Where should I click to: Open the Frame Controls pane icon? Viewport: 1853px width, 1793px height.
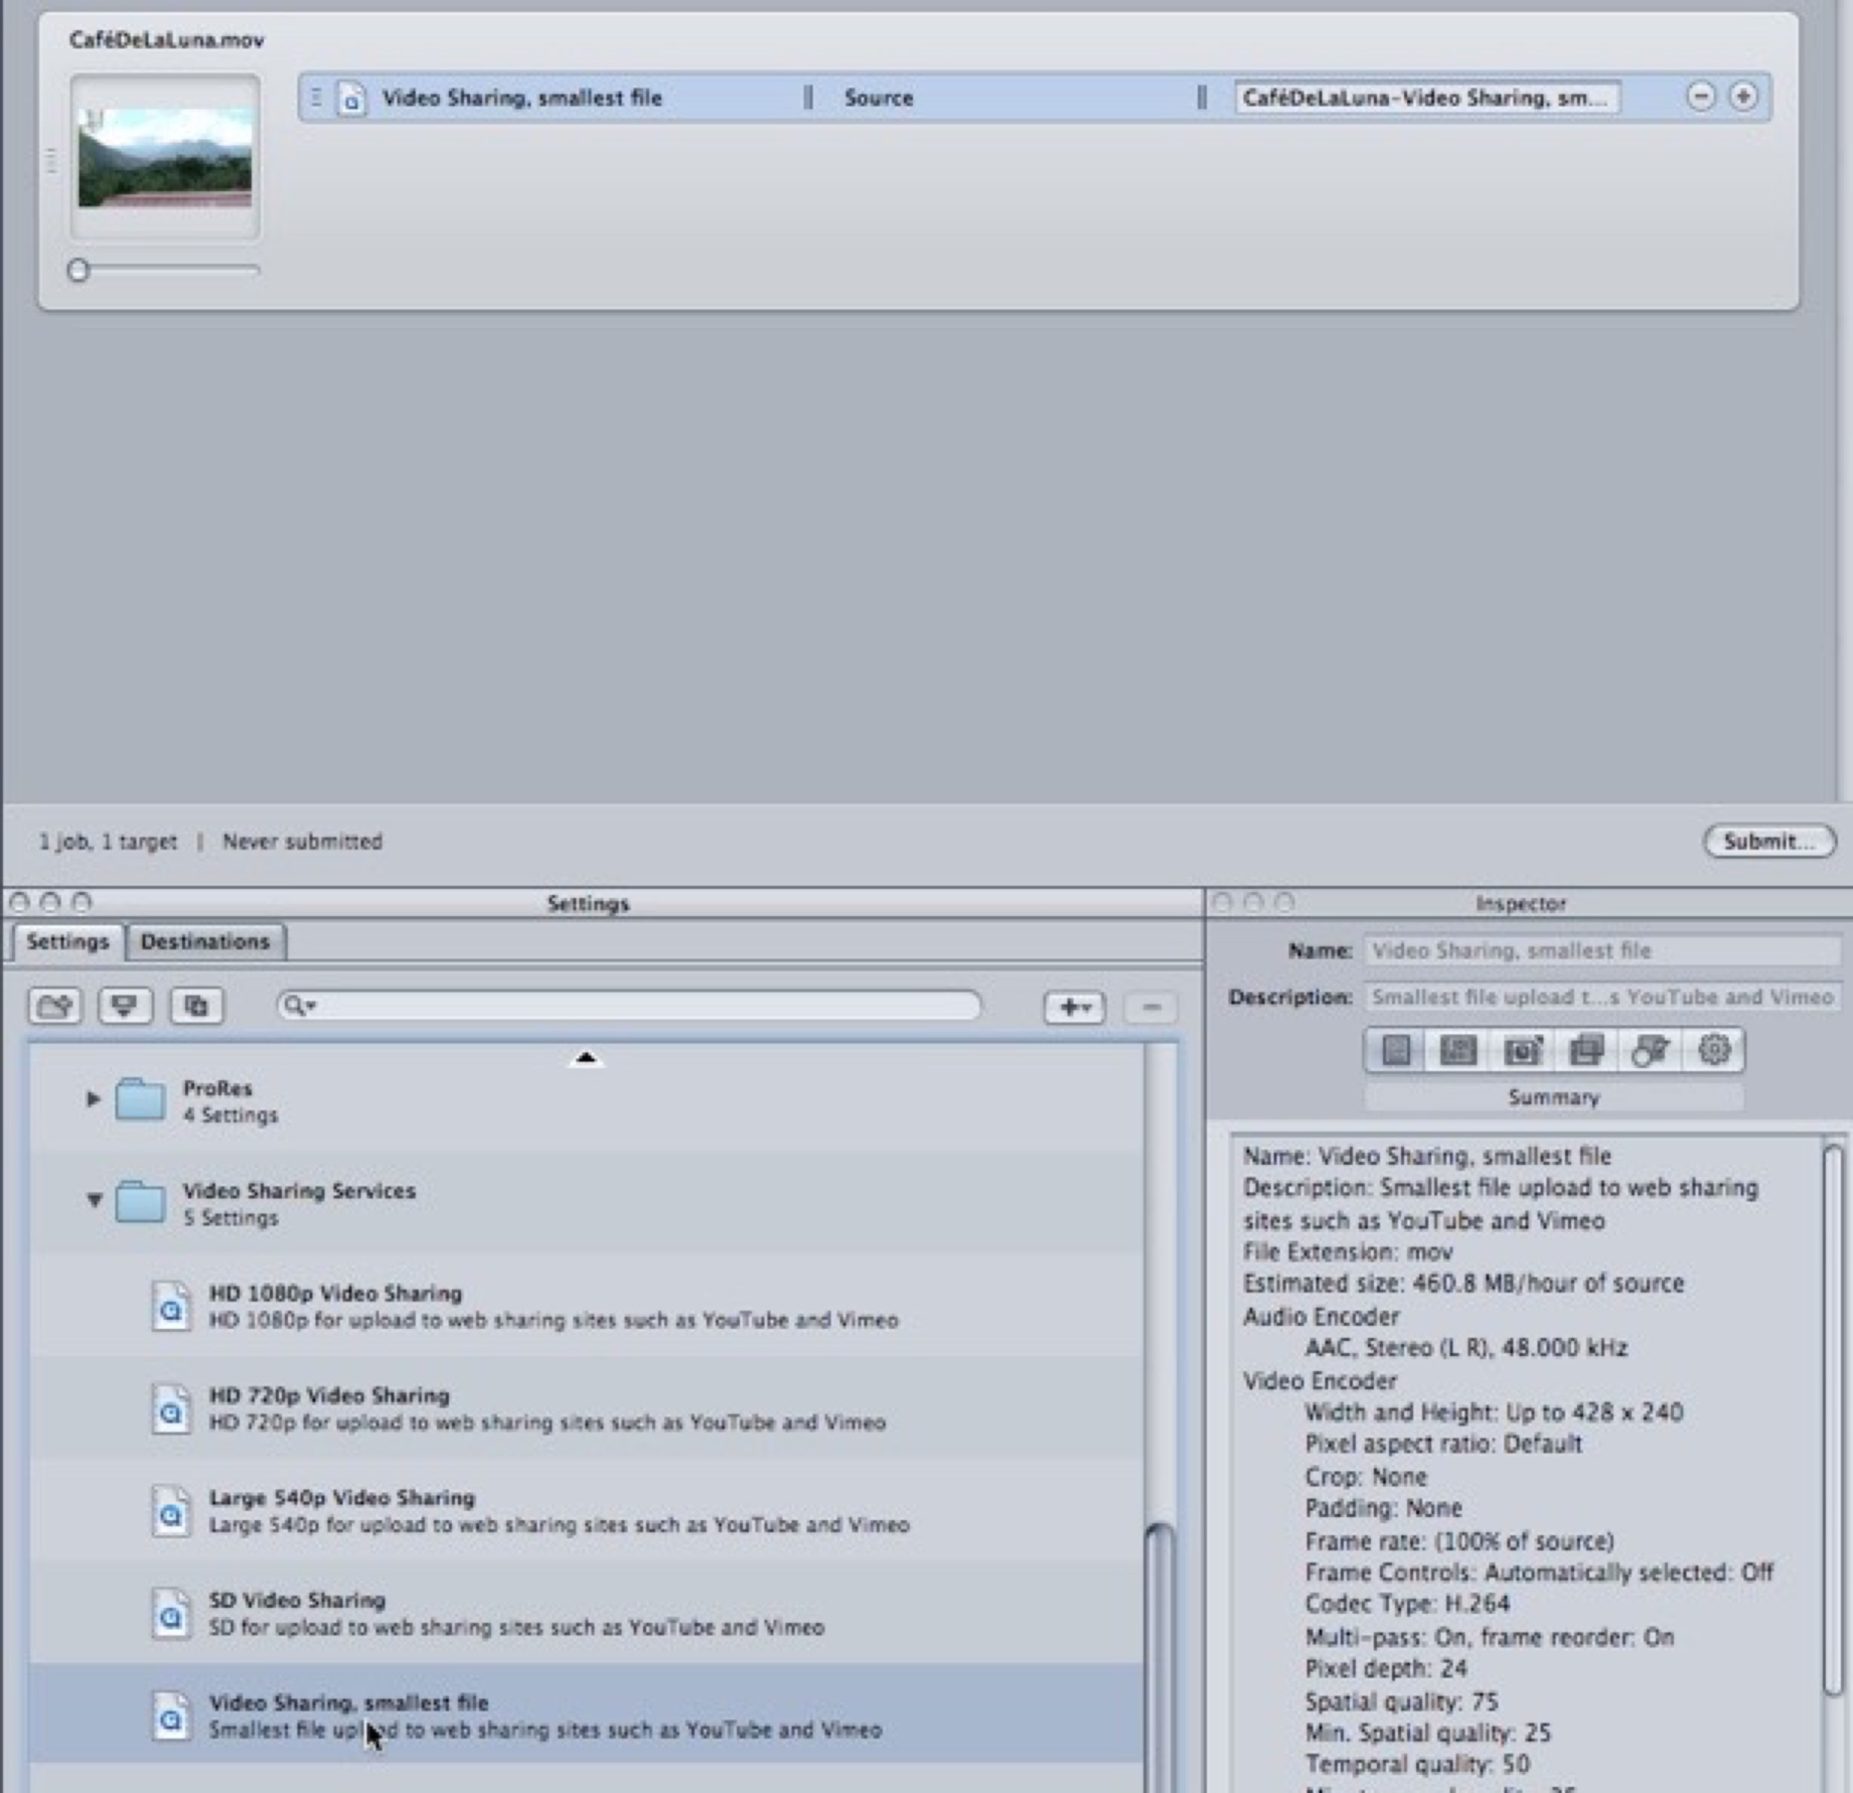[1522, 1050]
